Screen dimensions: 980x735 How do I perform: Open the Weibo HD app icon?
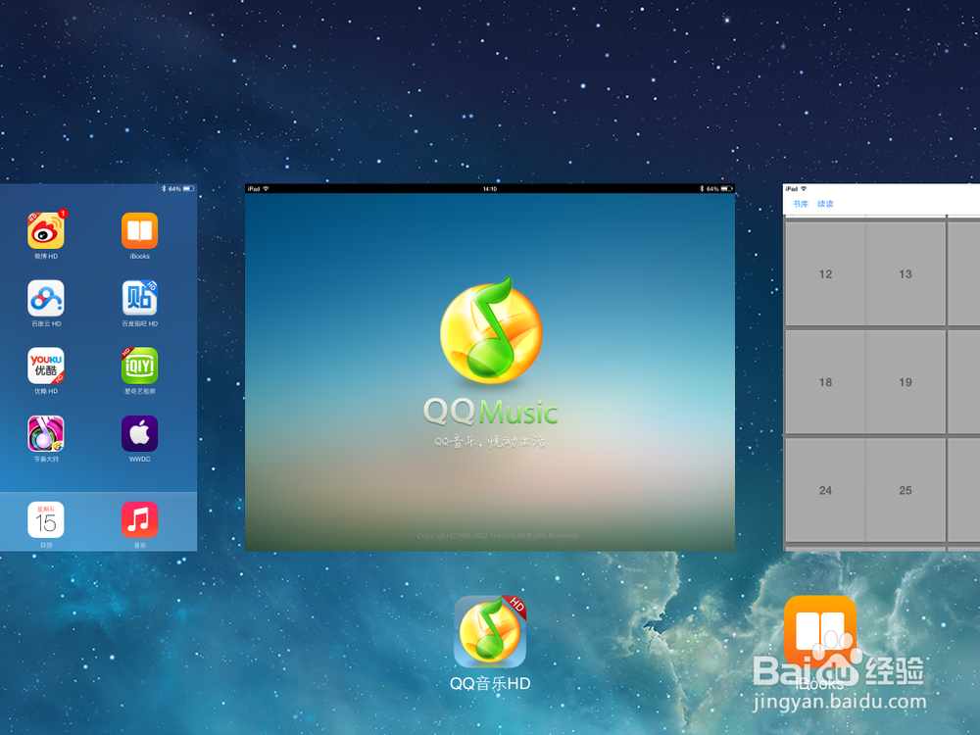click(46, 230)
